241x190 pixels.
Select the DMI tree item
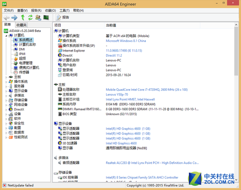coord(21,49)
